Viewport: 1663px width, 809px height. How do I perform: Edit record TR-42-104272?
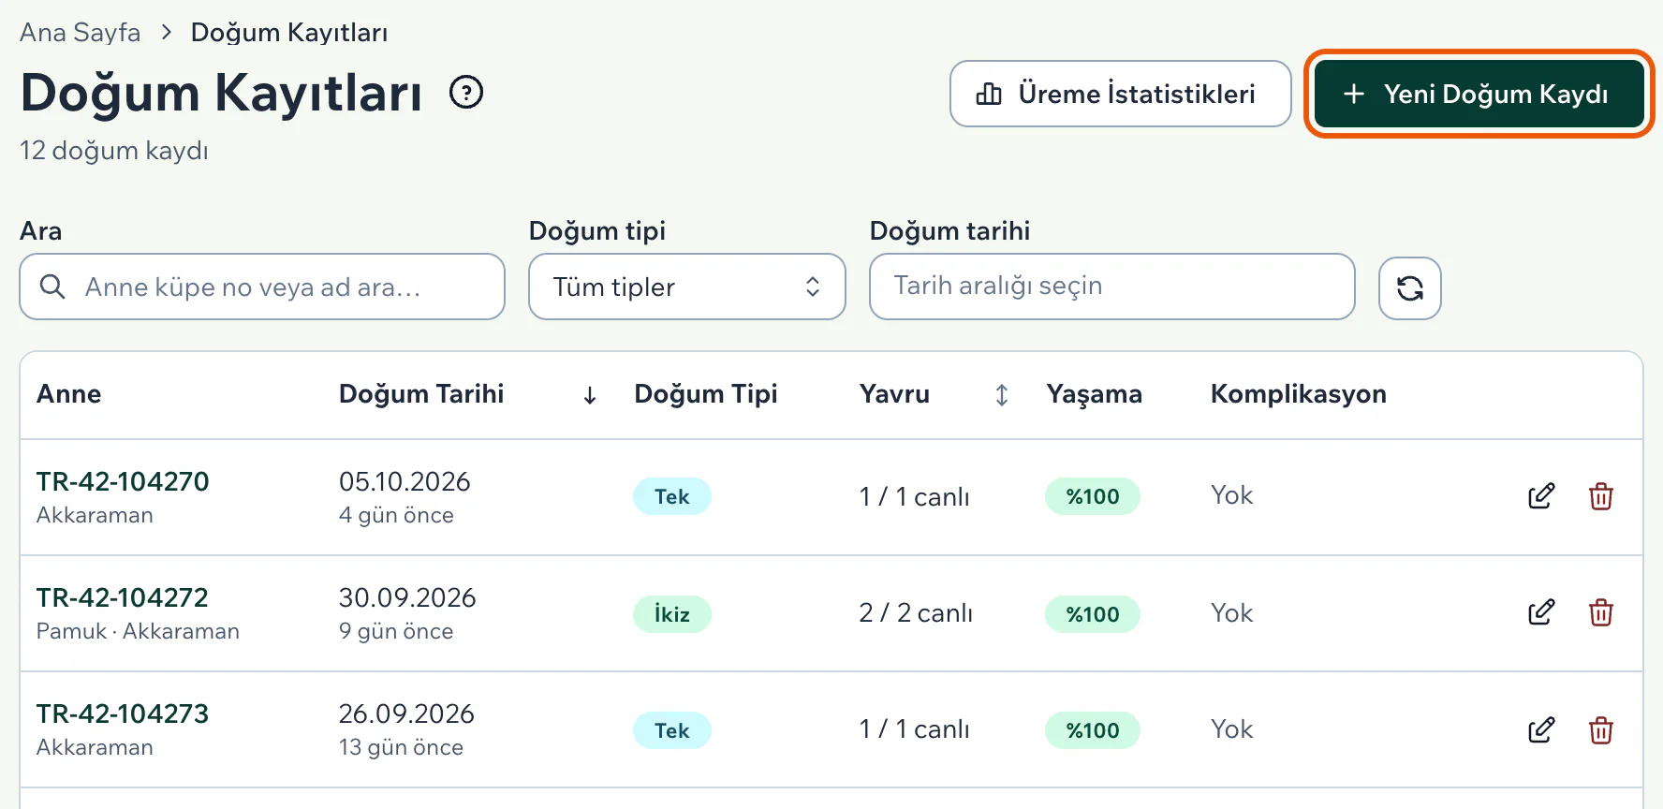[x=1541, y=612]
